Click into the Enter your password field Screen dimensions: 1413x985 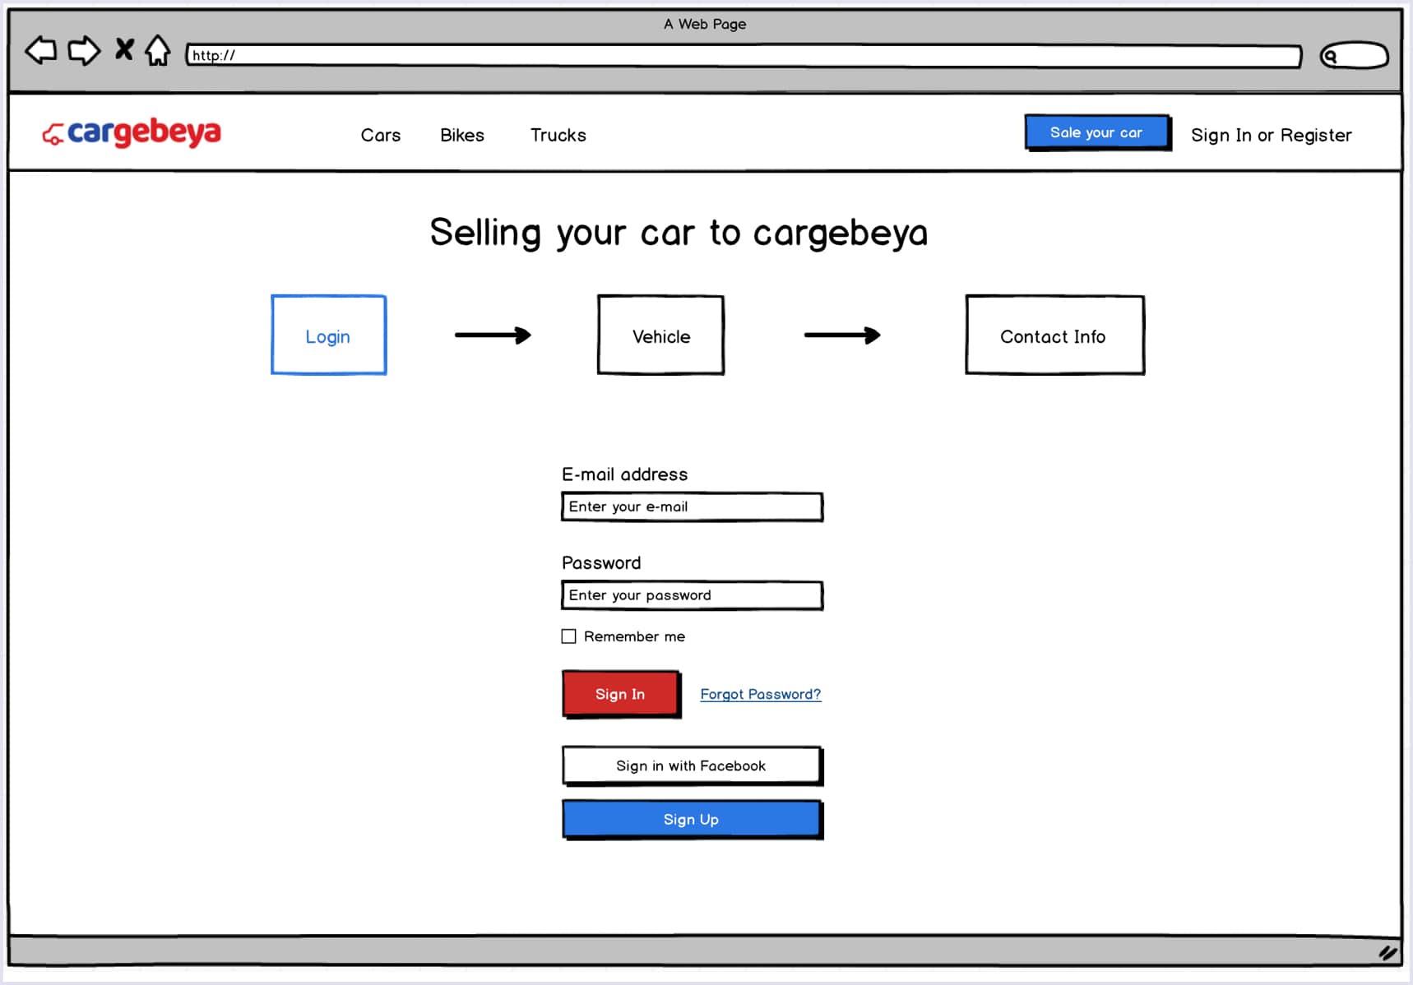click(x=692, y=595)
